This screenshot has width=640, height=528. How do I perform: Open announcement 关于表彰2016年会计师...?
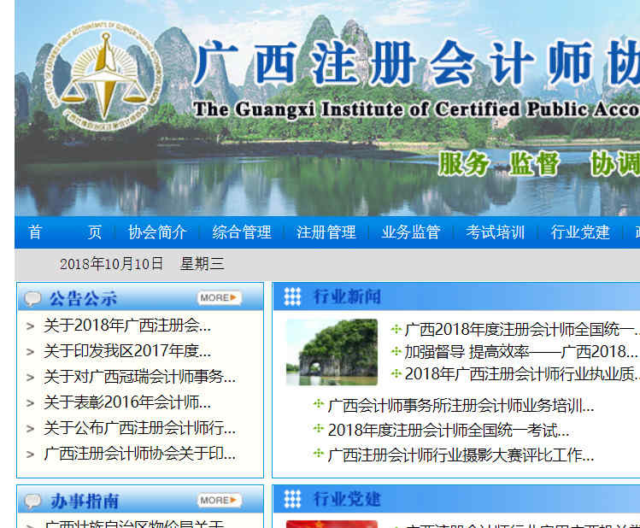(126, 402)
